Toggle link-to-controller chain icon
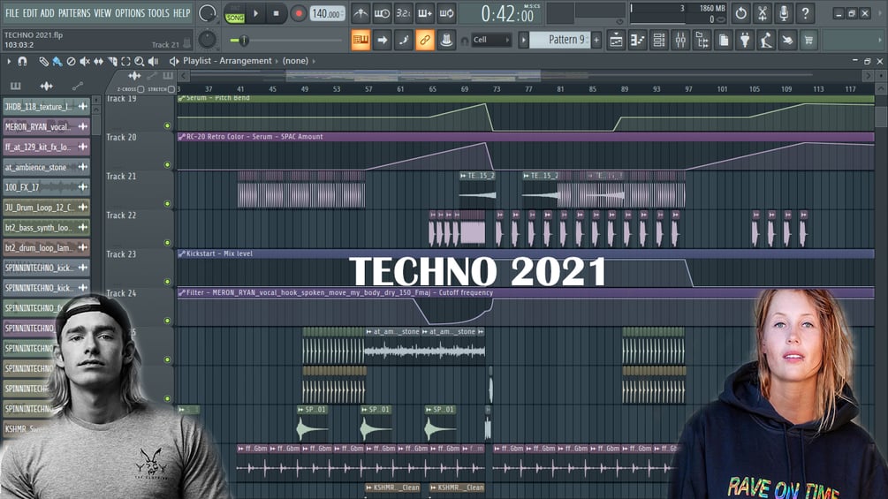The image size is (888, 499). click(x=425, y=40)
